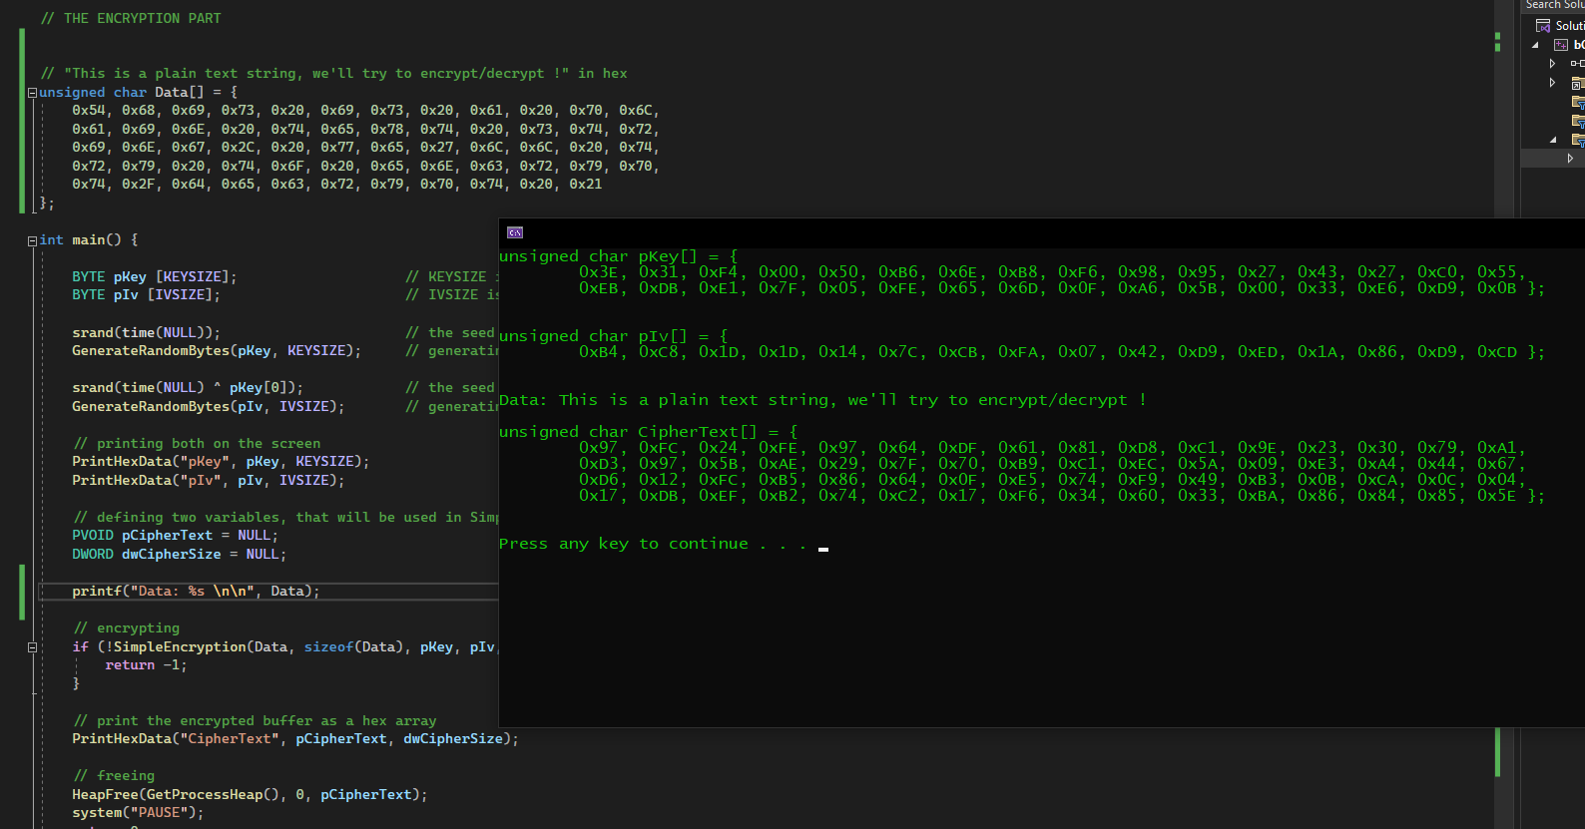
Task: Select the Solution icon in Solution Explorer
Action: [x=1543, y=26]
